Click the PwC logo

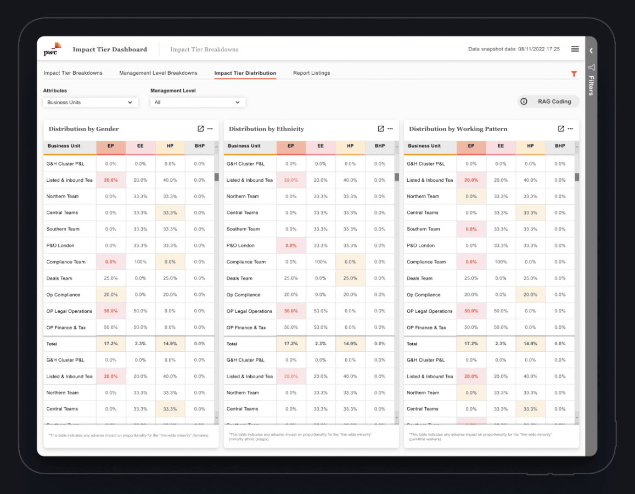(52, 49)
